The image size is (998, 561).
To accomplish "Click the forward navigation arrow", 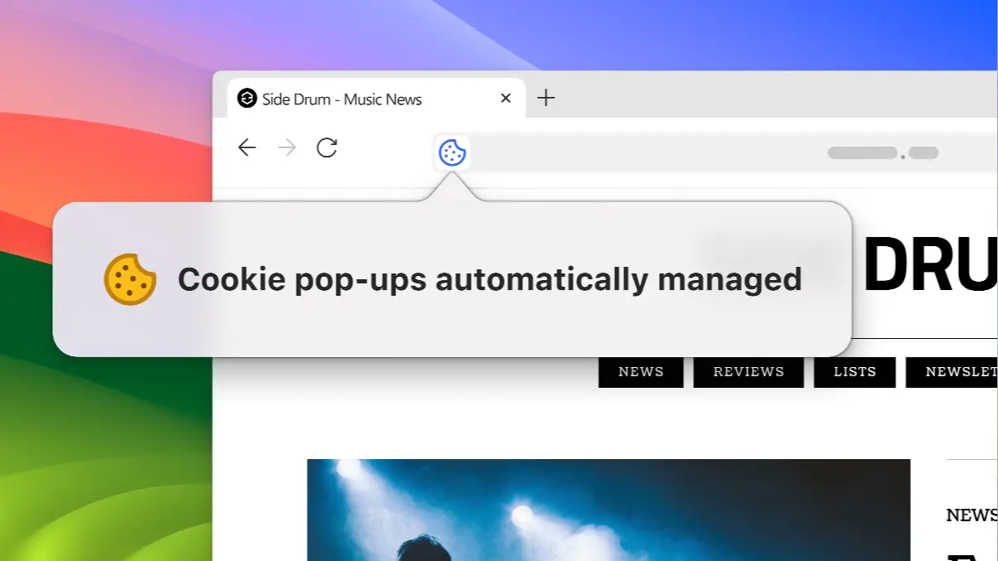I will (286, 148).
